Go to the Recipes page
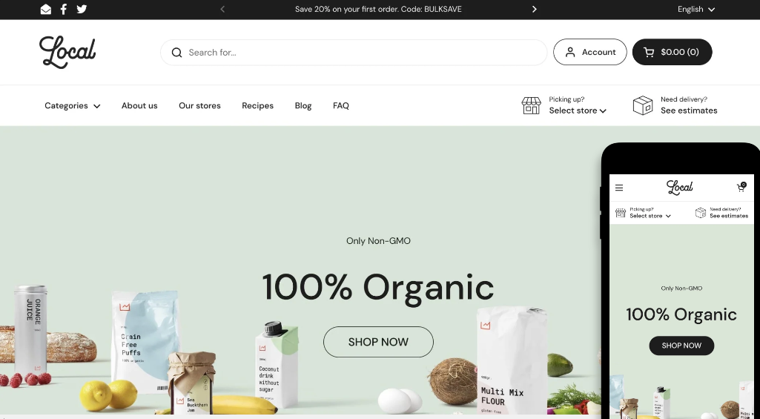 click(x=257, y=106)
